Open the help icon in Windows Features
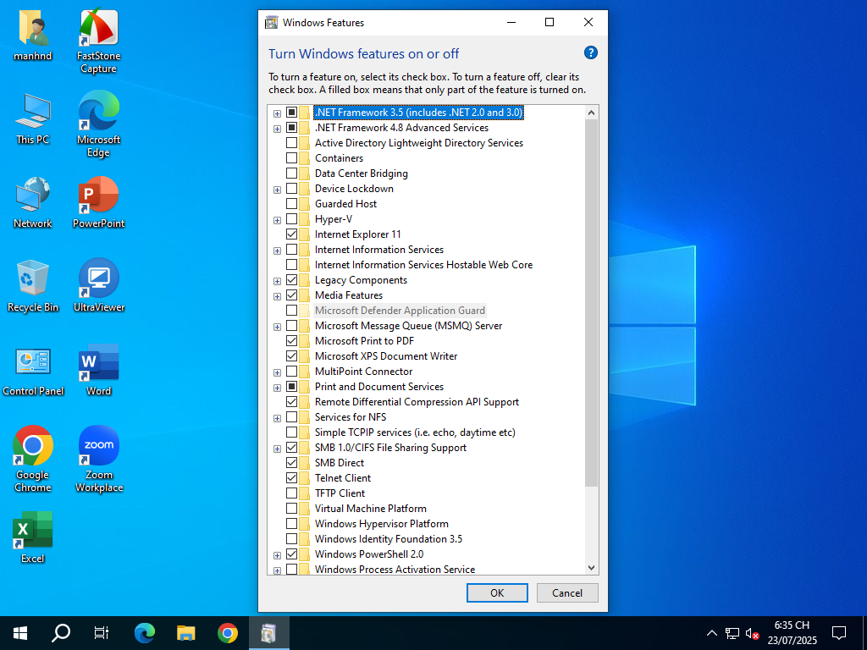The width and height of the screenshot is (867, 650). pos(591,52)
